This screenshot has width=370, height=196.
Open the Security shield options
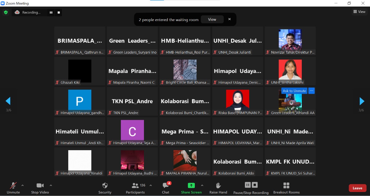(x=105, y=188)
